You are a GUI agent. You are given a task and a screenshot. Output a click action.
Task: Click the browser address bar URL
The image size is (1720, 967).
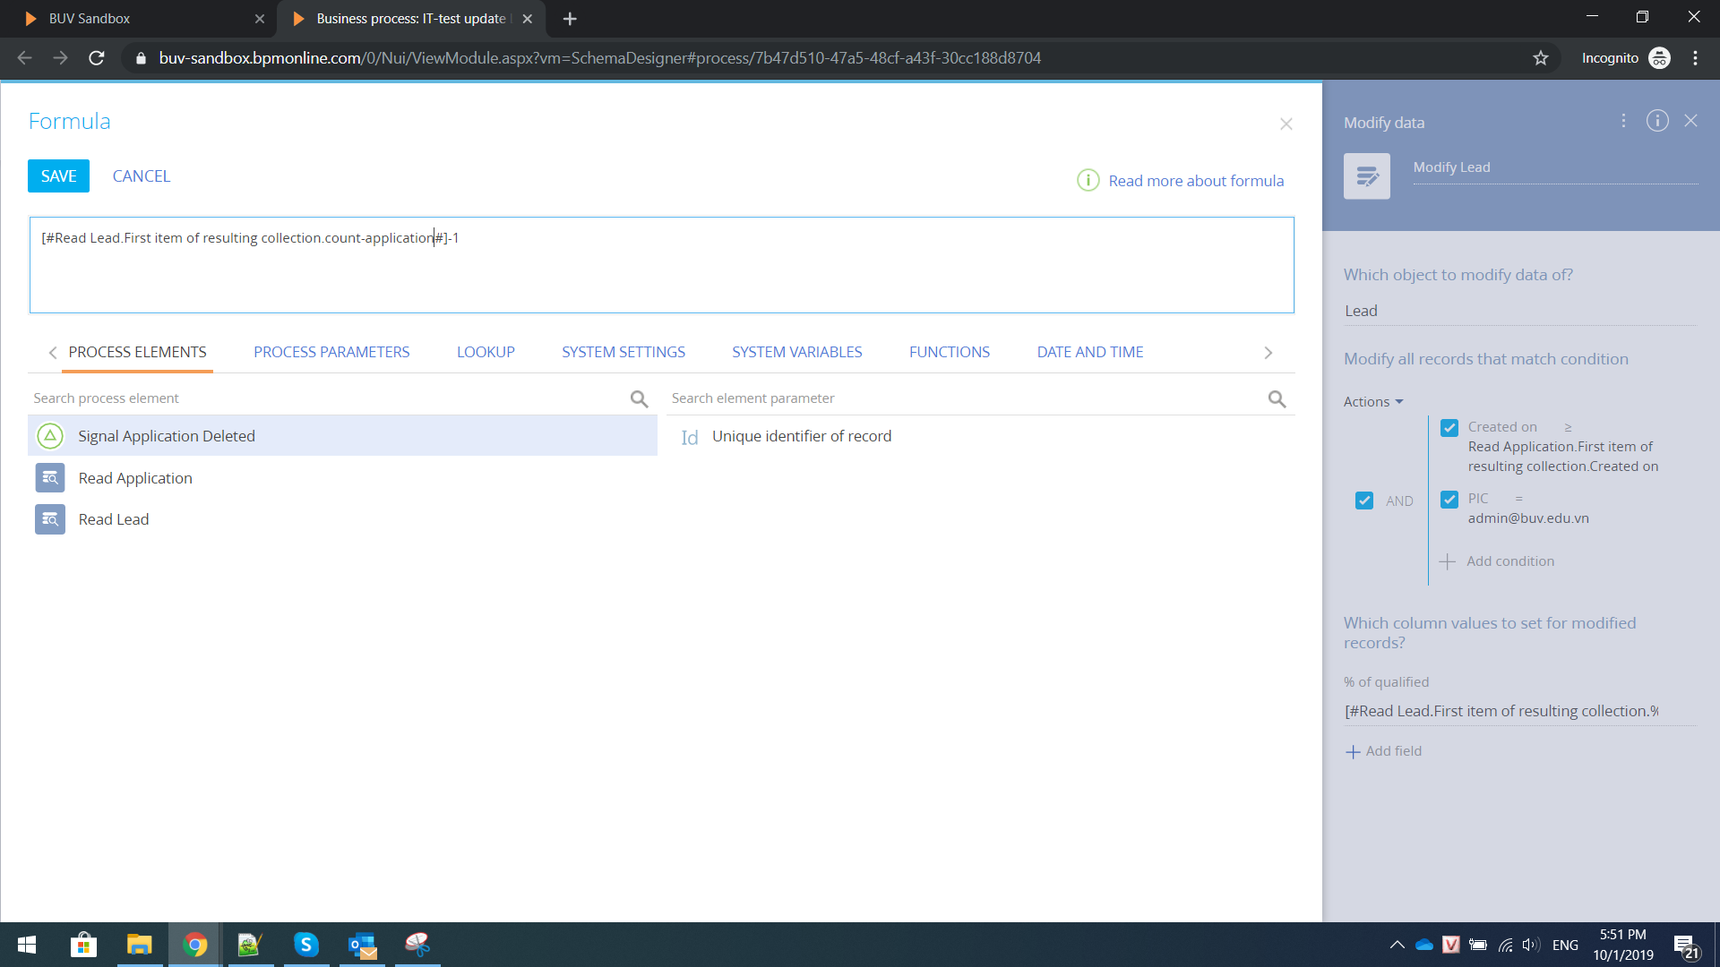click(599, 58)
